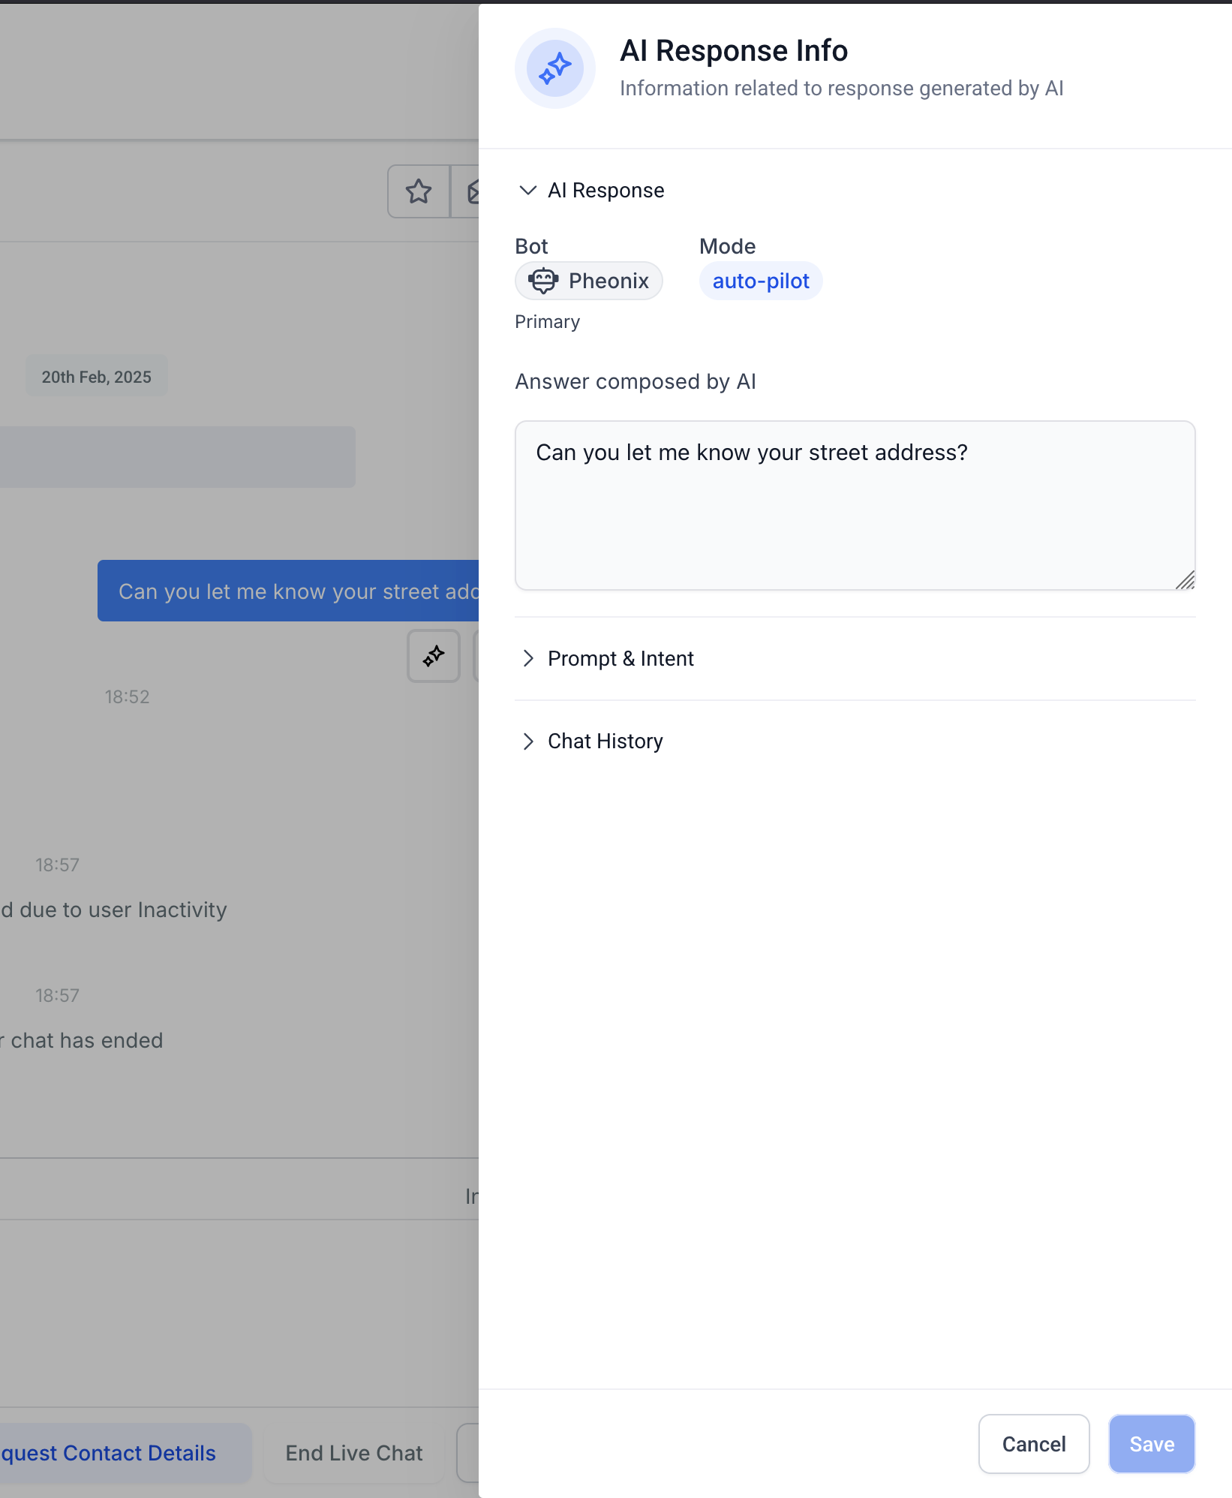Click the grey chat message bubble

(177, 457)
